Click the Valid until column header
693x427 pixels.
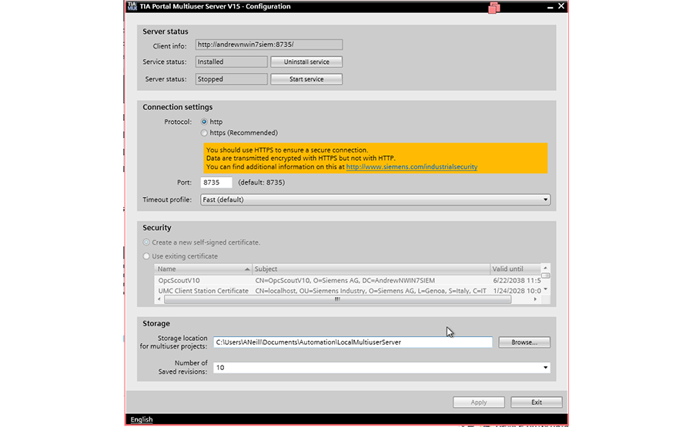pos(515,269)
